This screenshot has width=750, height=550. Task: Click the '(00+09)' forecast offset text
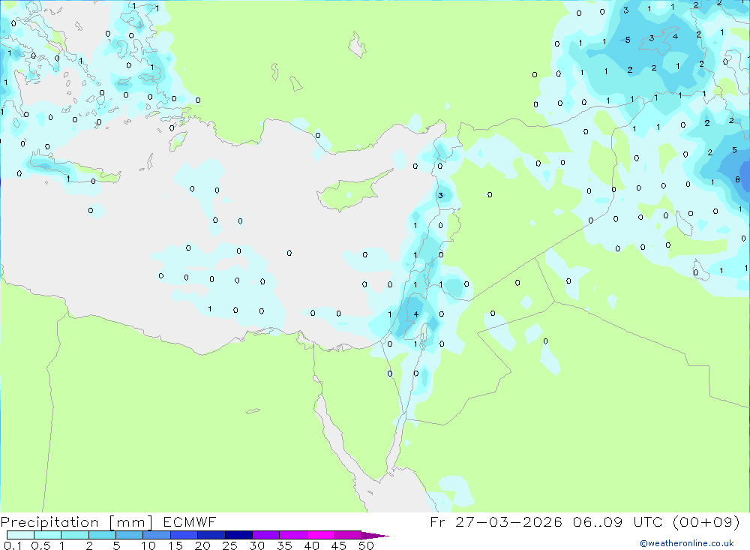point(706,521)
